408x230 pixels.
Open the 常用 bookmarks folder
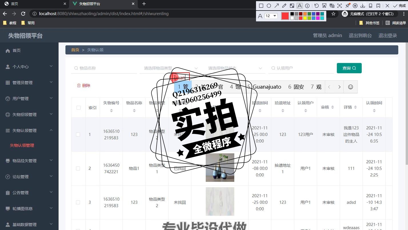coord(28,23)
